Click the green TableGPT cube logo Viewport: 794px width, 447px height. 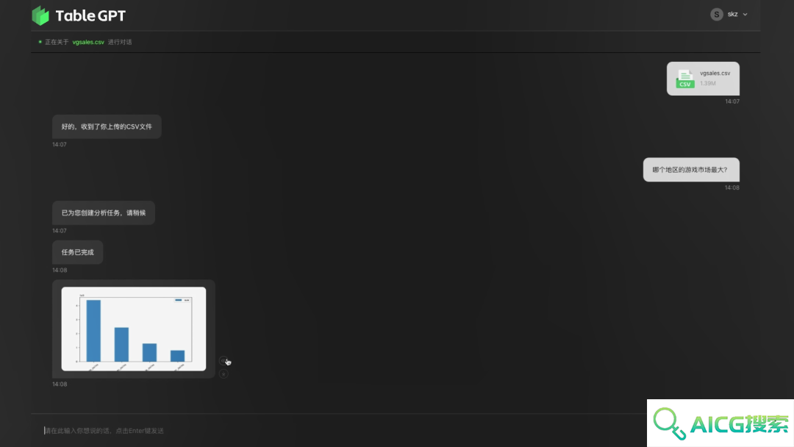[40, 15]
